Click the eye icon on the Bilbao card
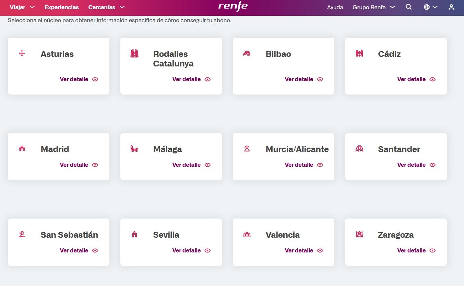 320,79
